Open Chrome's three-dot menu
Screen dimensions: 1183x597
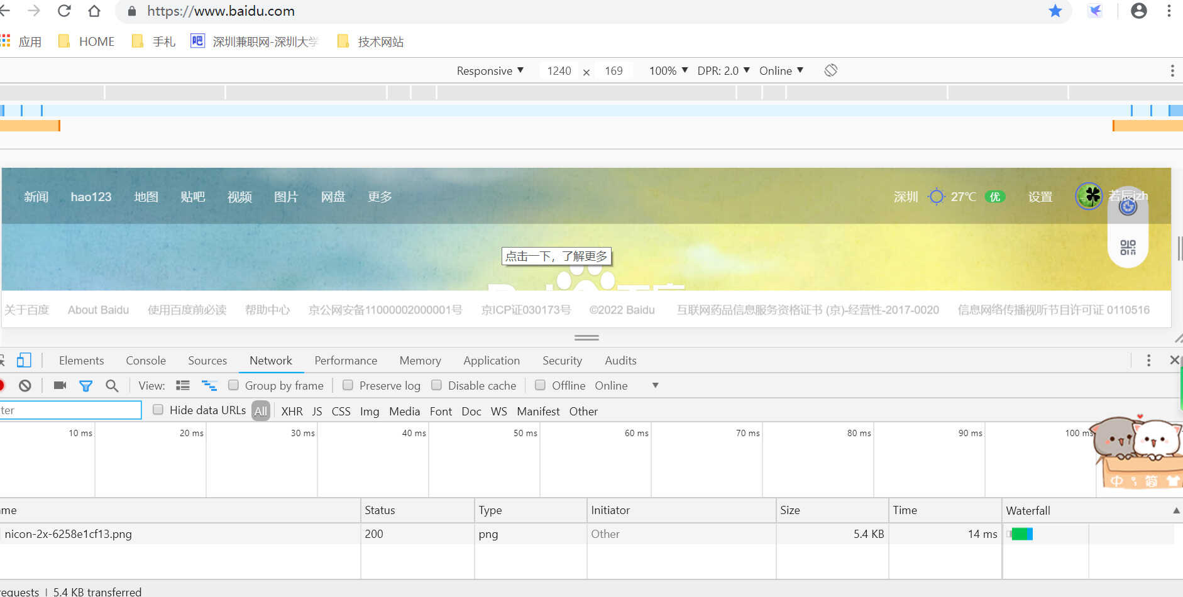(x=1169, y=11)
